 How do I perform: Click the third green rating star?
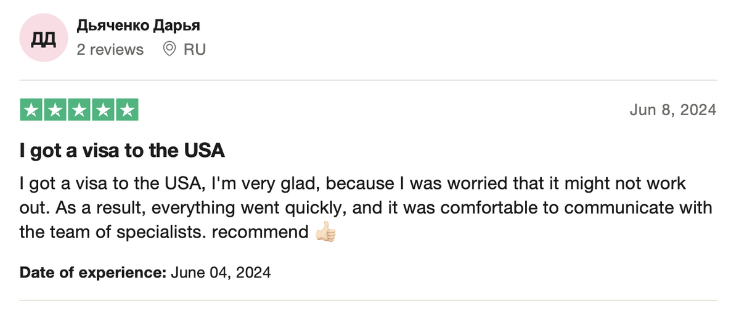tap(80, 110)
